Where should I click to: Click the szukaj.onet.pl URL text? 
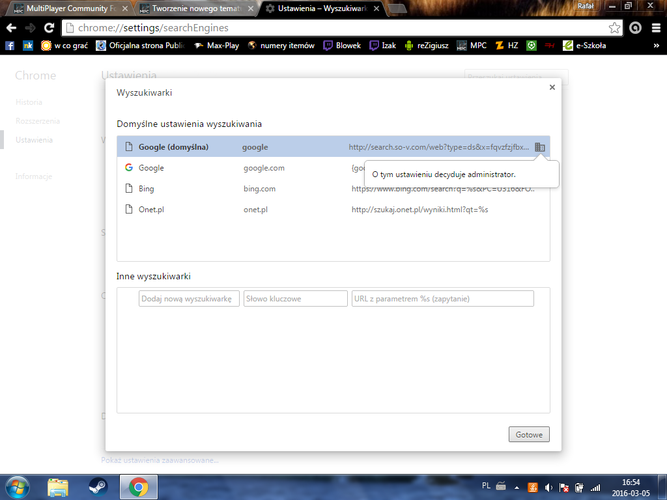[420, 210]
